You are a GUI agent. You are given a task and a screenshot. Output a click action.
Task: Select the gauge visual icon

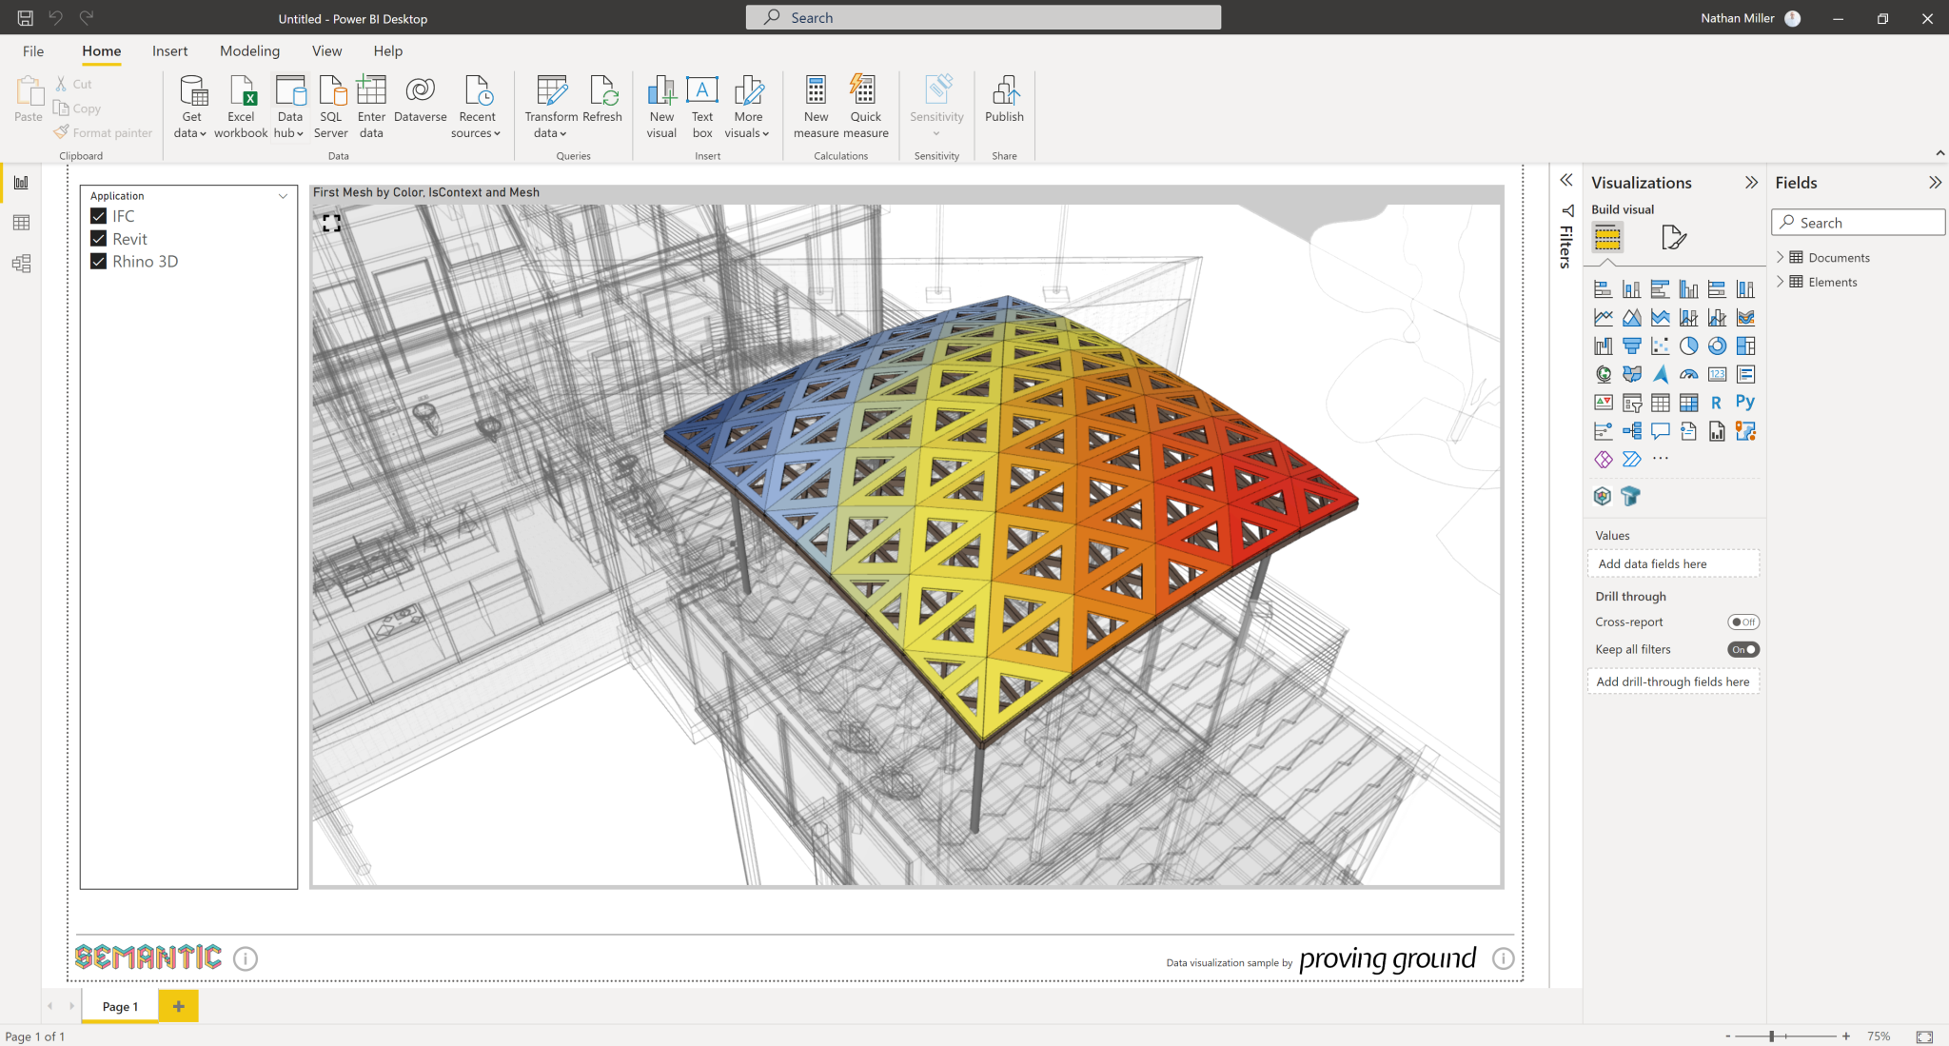[1688, 374]
